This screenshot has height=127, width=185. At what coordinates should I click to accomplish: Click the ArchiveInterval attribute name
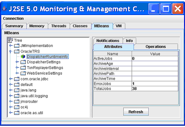pos(106,69)
